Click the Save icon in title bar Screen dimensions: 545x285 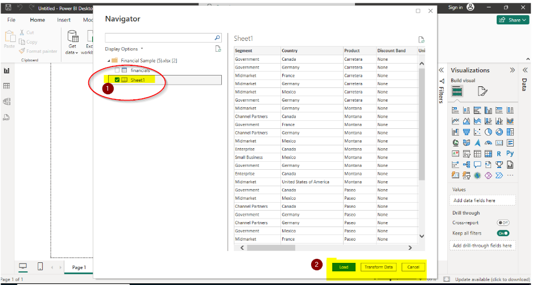[x=9, y=7]
